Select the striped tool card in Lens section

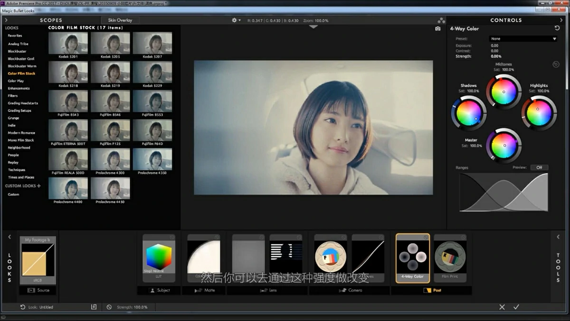286,258
